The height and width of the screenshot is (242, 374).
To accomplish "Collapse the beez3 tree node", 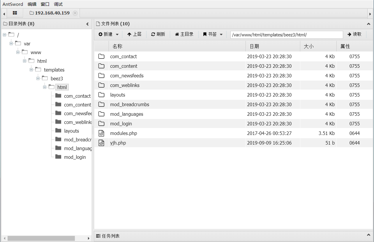I will tap(38, 79).
